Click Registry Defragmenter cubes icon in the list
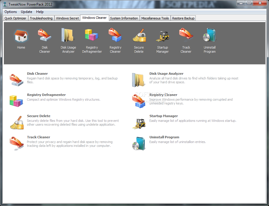The width and height of the screenshot is (269, 206). (16, 101)
